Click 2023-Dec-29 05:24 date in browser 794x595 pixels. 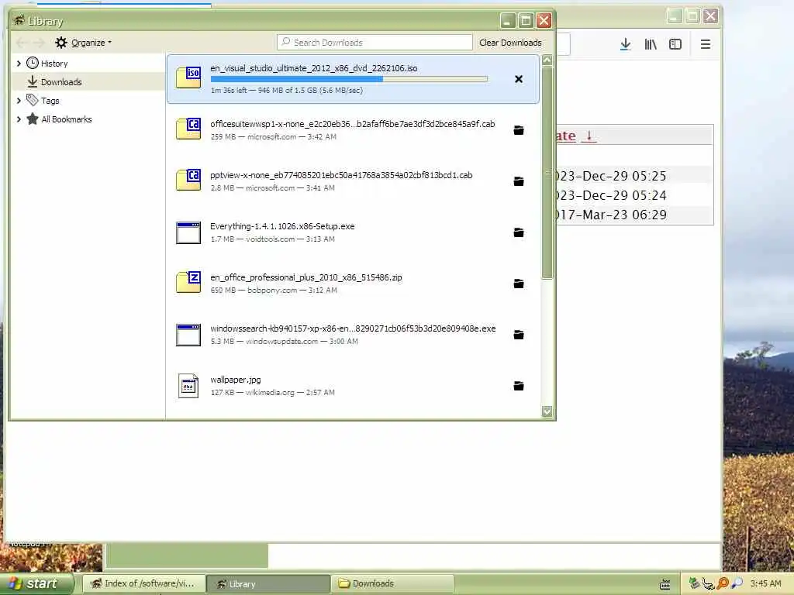coord(612,195)
